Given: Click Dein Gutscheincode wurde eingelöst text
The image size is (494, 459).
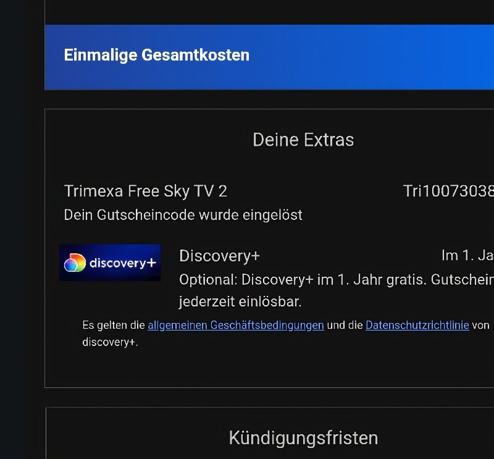Looking at the screenshot, I should 183,215.
